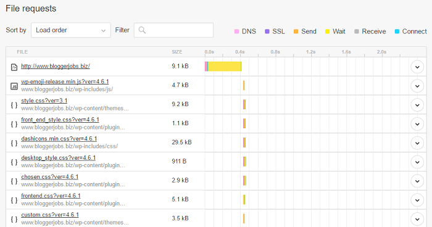Click the CSS braces icon of frontend.css row
Image resolution: width=432 pixels, height=227 pixels.
[x=14, y=200]
